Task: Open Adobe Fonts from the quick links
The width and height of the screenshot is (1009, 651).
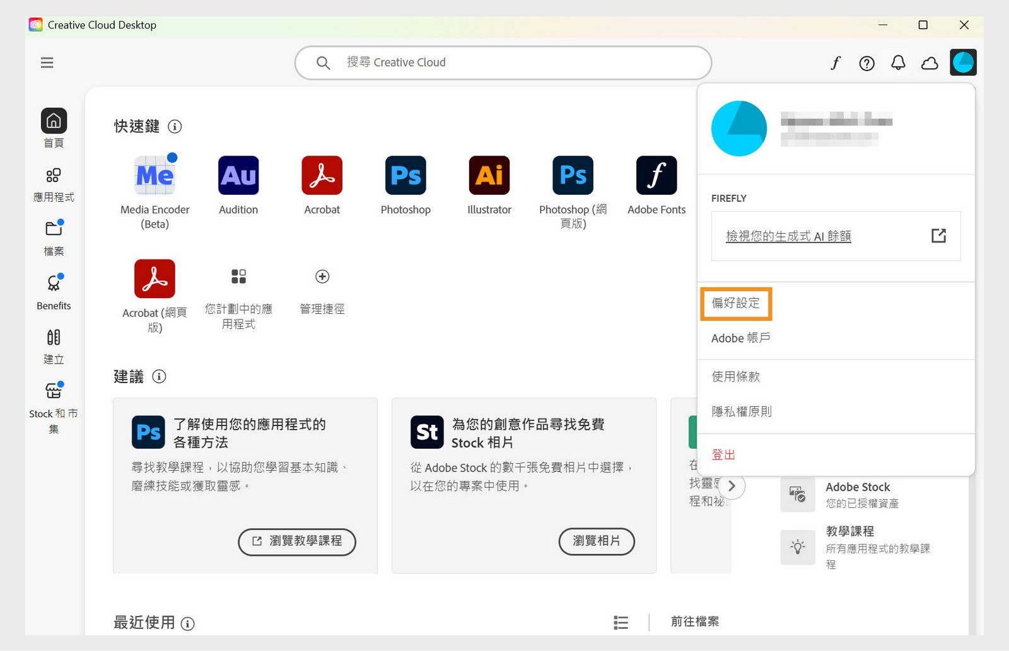Action: [x=656, y=175]
